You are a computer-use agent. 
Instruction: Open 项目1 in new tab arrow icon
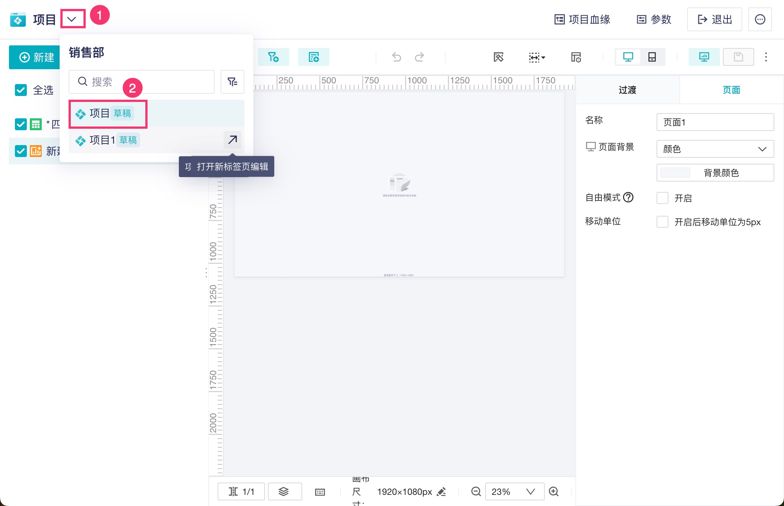coord(233,140)
